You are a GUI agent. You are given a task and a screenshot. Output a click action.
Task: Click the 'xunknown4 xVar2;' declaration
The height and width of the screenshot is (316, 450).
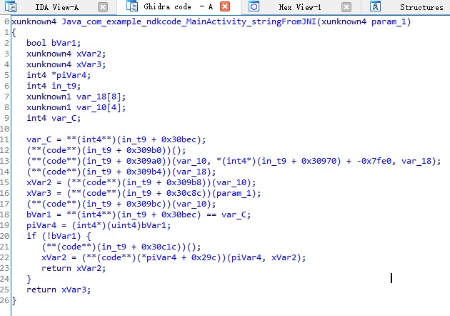point(66,54)
